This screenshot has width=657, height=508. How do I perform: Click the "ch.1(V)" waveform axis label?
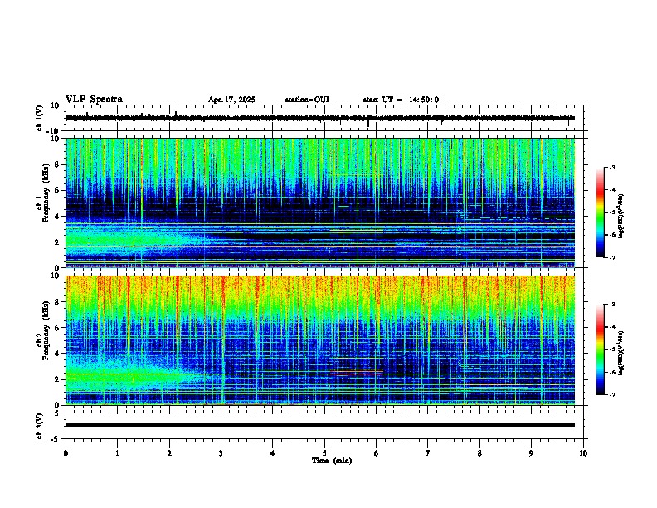pos(39,118)
